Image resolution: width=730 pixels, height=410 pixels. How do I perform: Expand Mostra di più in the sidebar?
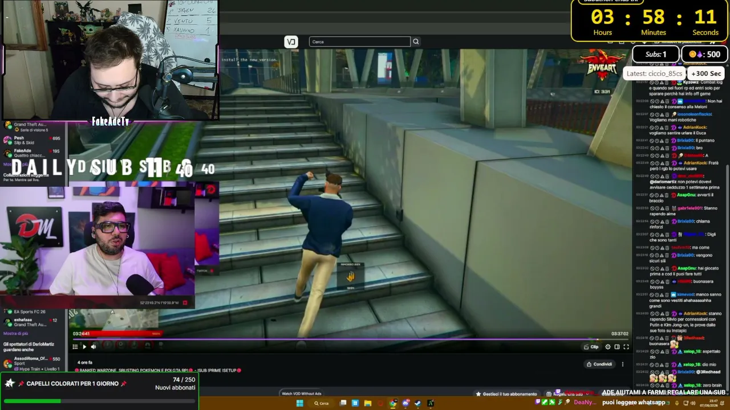click(x=15, y=334)
